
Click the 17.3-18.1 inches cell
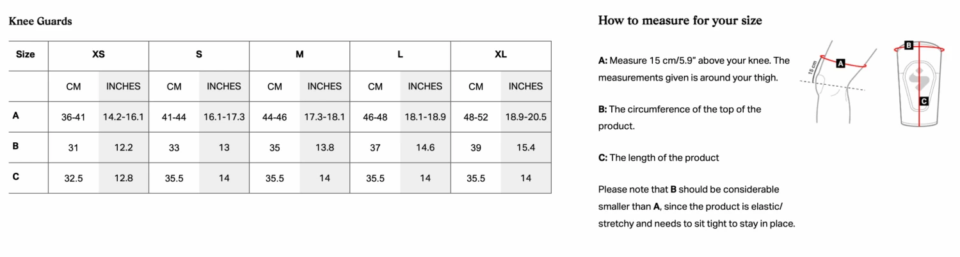click(324, 117)
